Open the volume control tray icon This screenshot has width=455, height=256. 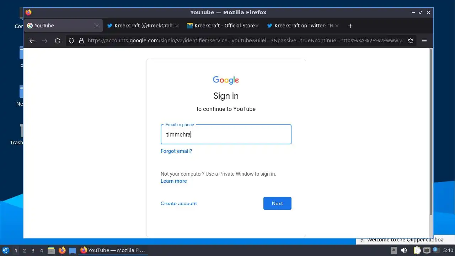[404, 250]
